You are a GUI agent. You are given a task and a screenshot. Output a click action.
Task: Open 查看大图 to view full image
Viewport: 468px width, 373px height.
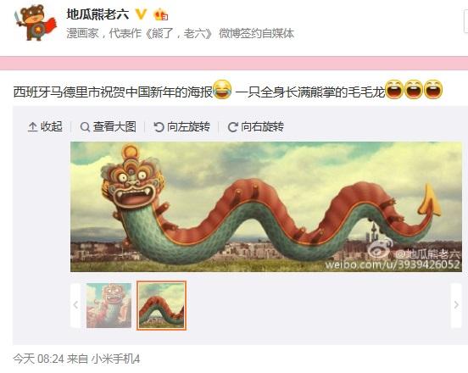(x=109, y=127)
